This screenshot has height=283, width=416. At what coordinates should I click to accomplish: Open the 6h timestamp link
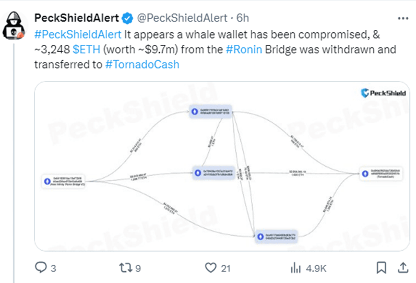tap(243, 19)
